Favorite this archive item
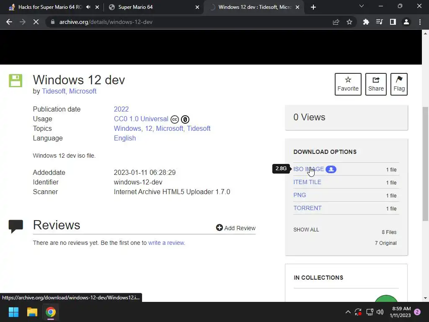The image size is (429, 322). coord(348,84)
